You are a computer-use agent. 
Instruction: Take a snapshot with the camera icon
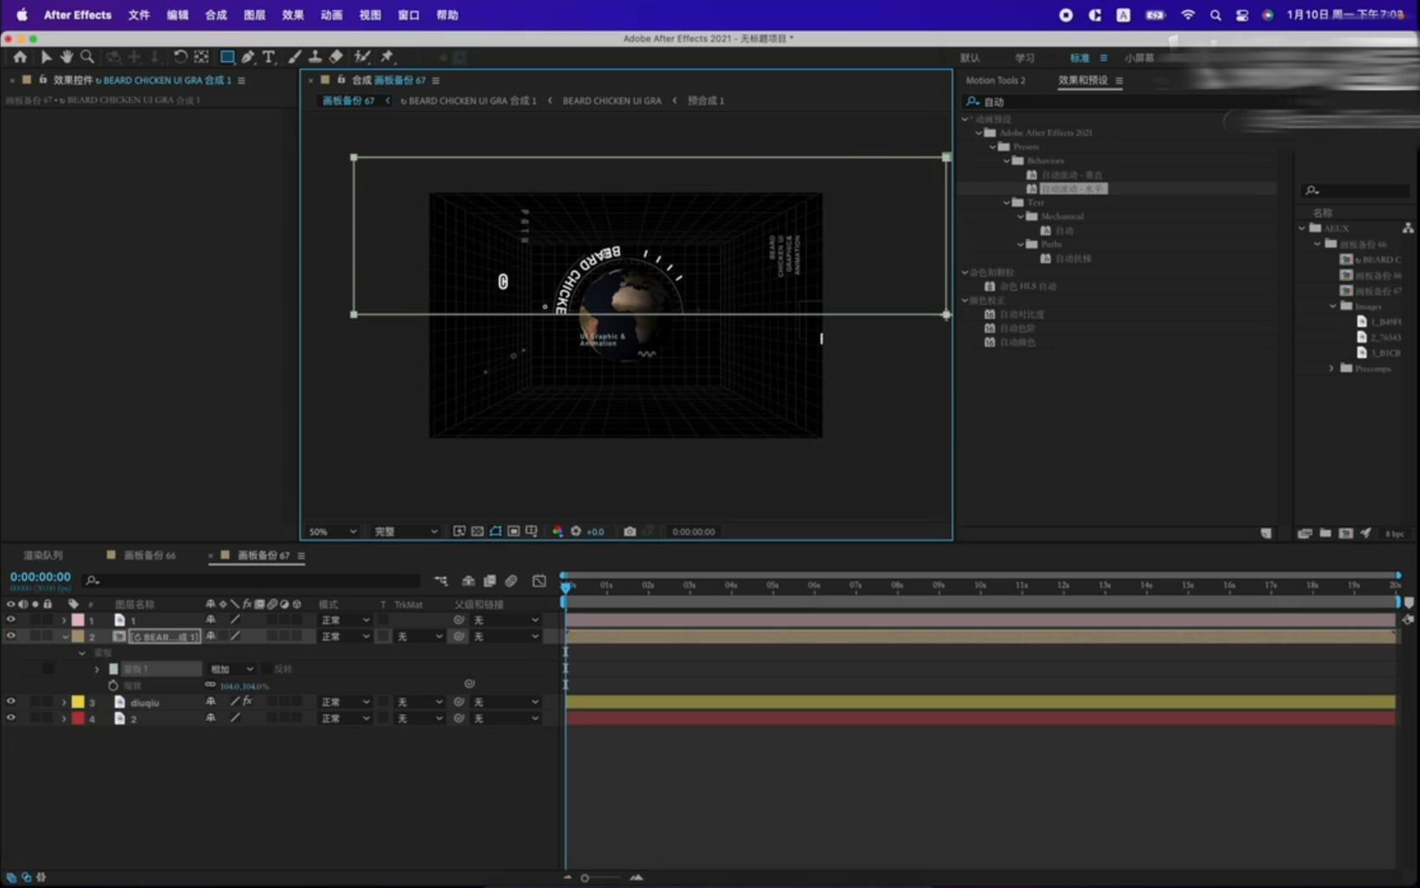click(x=630, y=531)
